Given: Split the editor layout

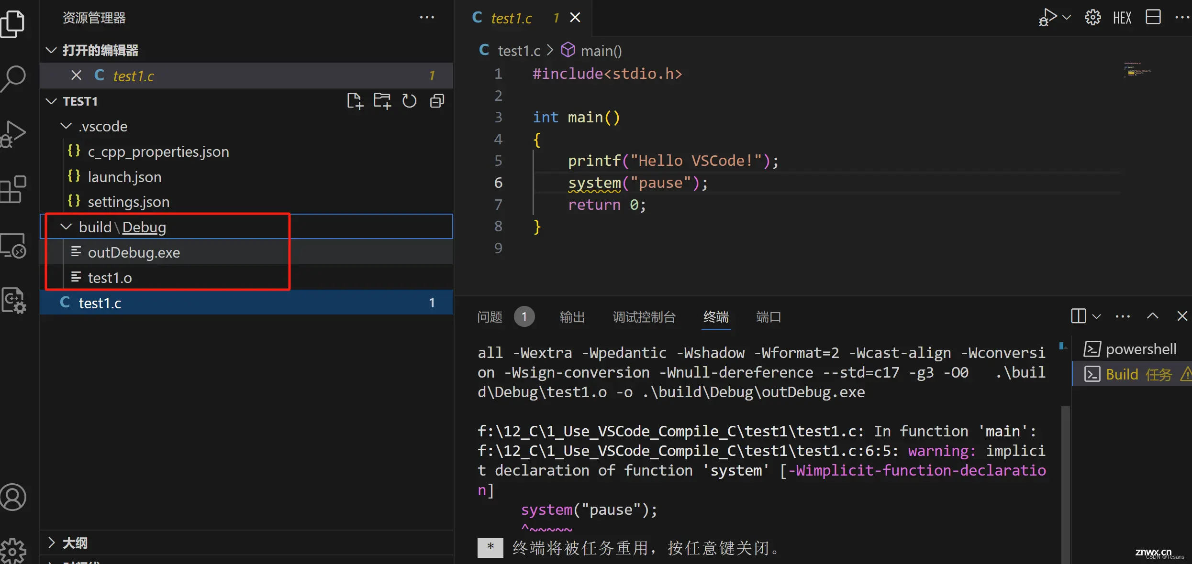Looking at the screenshot, I should click(x=1153, y=17).
